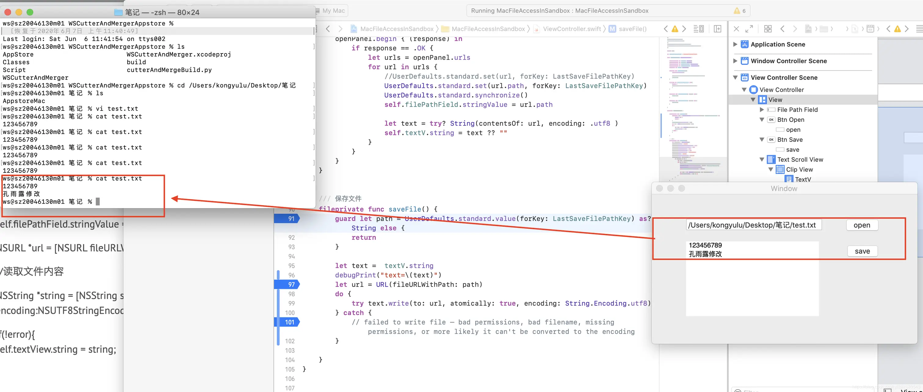This screenshot has width=923, height=392.
Task: Click the View Controller Scene icon
Action: (744, 78)
